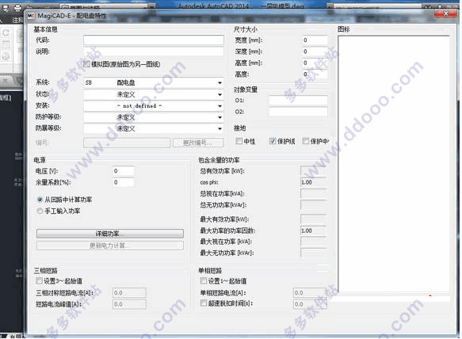Open the 状态 dropdown
This screenshot has width=462, height=339.
point(154,94)
